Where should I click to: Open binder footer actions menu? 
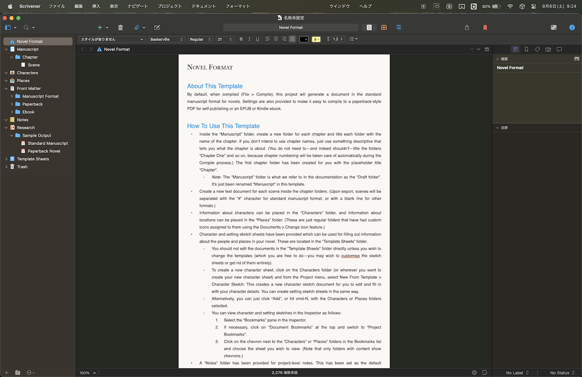30,372
